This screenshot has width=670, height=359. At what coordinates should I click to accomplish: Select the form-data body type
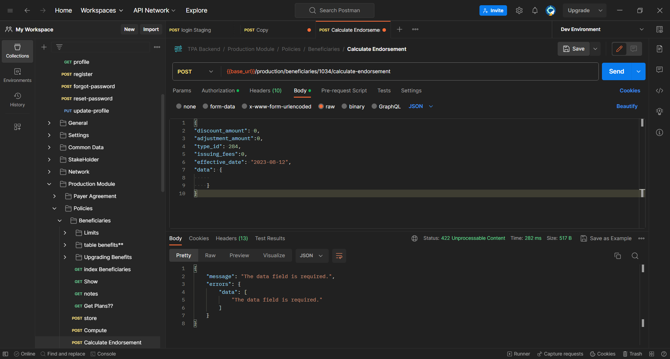[x=206, y=106]
